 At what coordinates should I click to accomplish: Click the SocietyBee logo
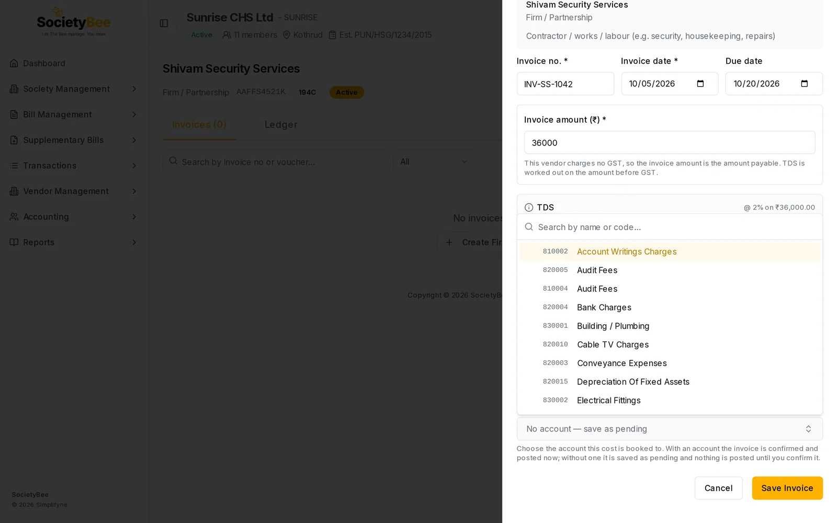coord(74,22)
